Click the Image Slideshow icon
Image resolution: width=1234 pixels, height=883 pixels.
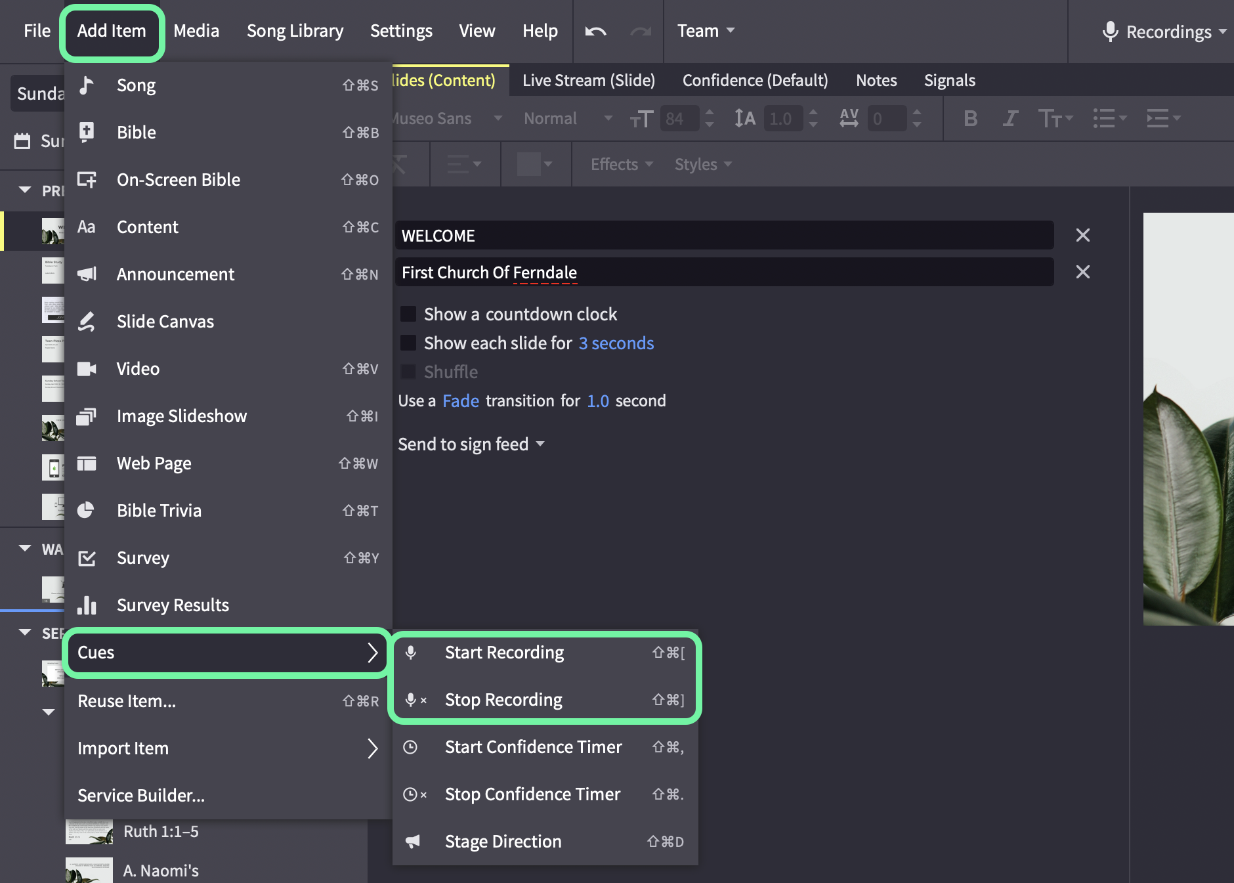pyautogui.click(x=87, y=416)
